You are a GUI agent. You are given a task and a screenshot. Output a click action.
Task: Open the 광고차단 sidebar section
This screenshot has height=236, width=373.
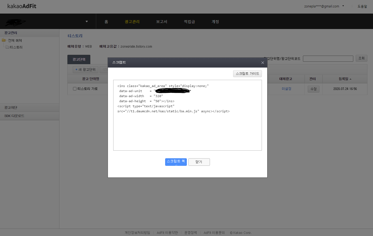click(30, 108)
